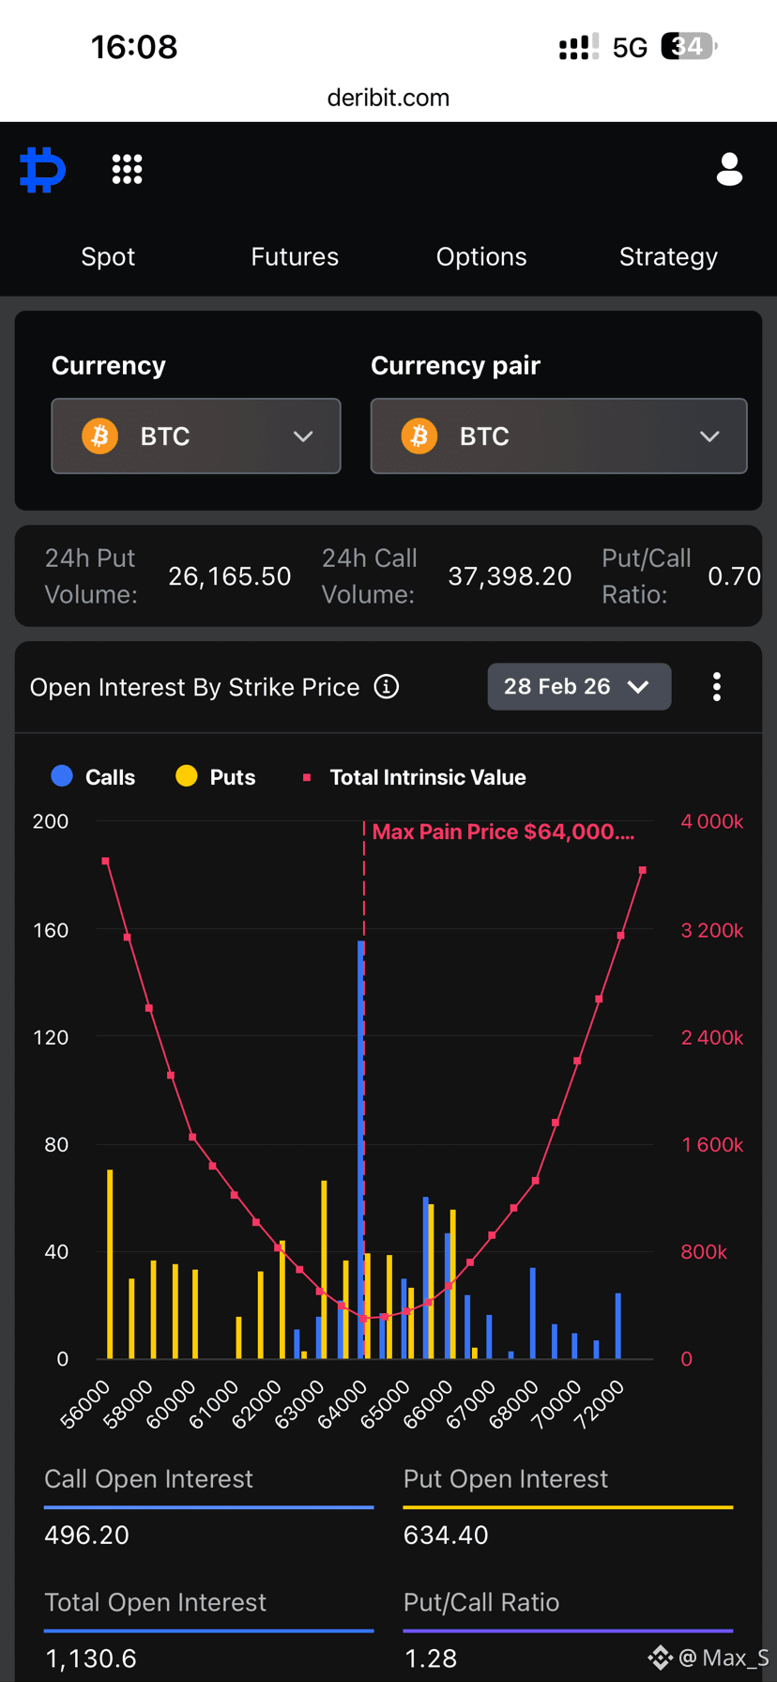Switch to the Spot tab
The image size is (777, 1682).
[x=108, y=257]
